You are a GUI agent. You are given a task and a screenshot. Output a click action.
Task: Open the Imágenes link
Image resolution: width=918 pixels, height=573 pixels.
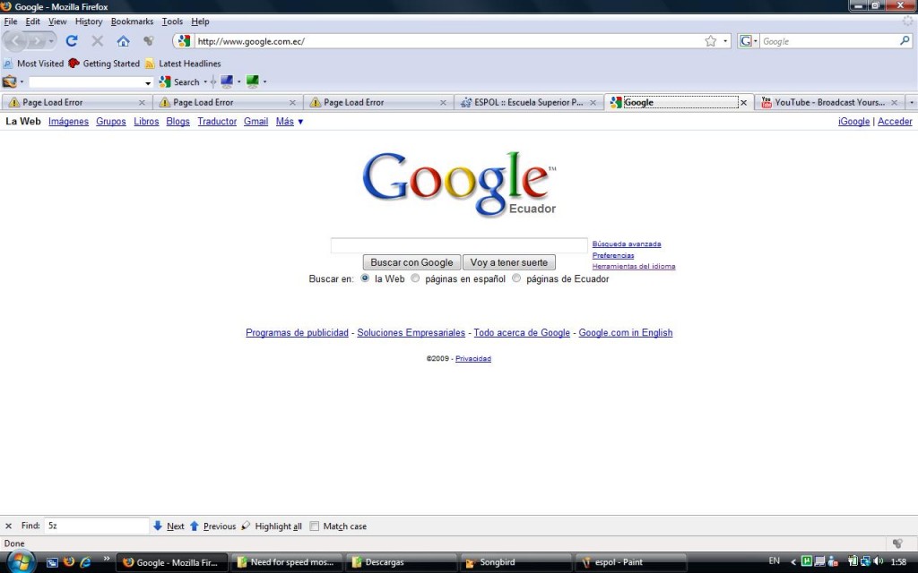(68, 121)
